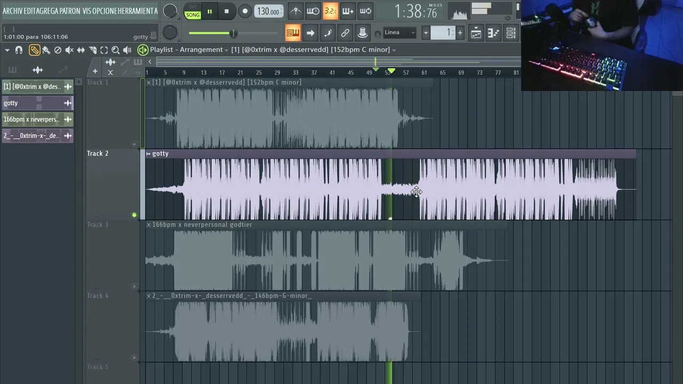Click the Record button
Screen dimensions: 683x384
pyautogui.click(x=245, y=11)
